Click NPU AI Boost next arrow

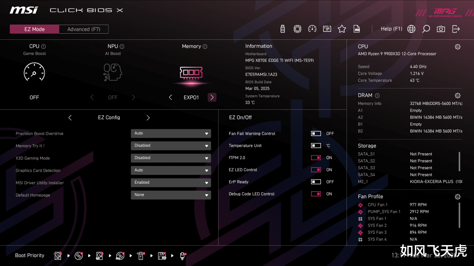(134, 97)
